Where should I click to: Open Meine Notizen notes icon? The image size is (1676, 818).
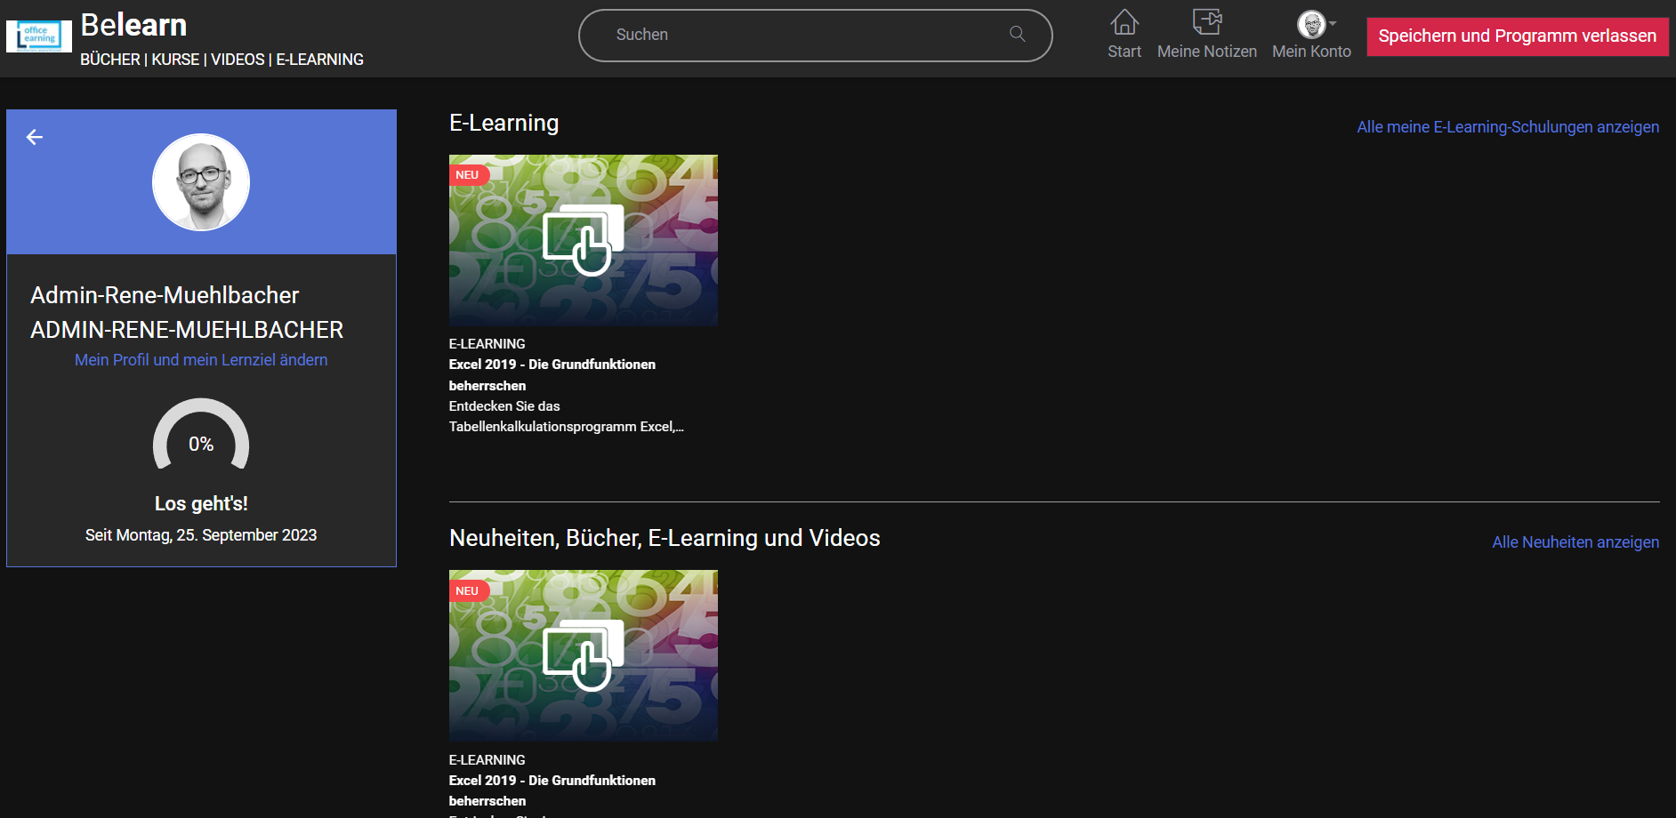(x=1206, y=22)
